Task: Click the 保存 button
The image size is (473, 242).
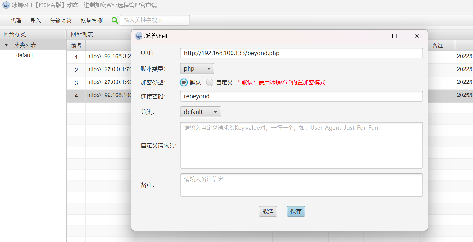Action: (296, 212)
